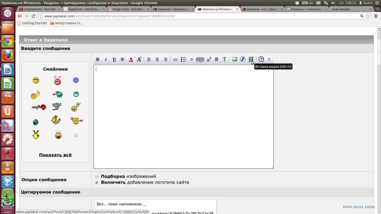Screen dimensions: 381x214
Task: Click the browser forward arrow
Action: [26, 16]
